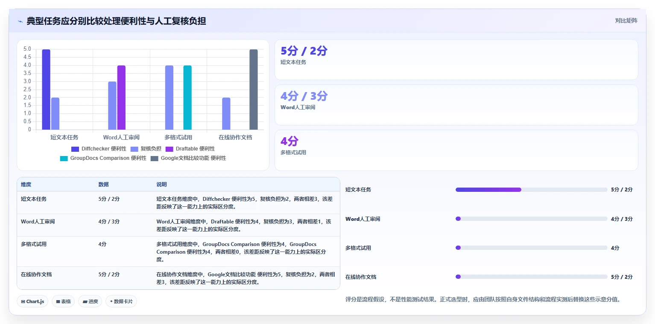Click the 5.0 y-axis tick label

click(x=27, y=49)
